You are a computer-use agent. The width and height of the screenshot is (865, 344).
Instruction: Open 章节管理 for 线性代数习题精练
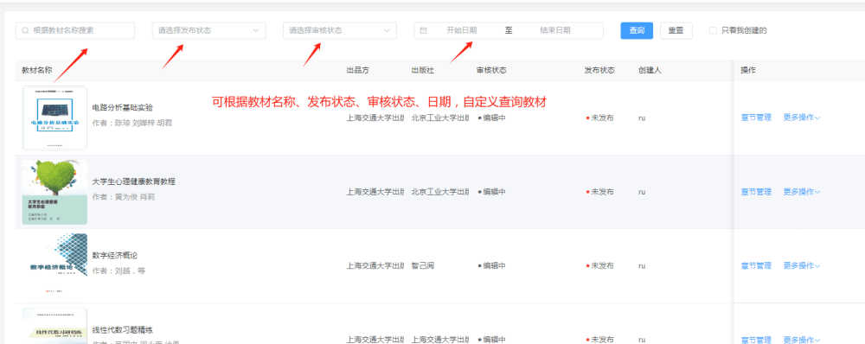coord(756,340)
